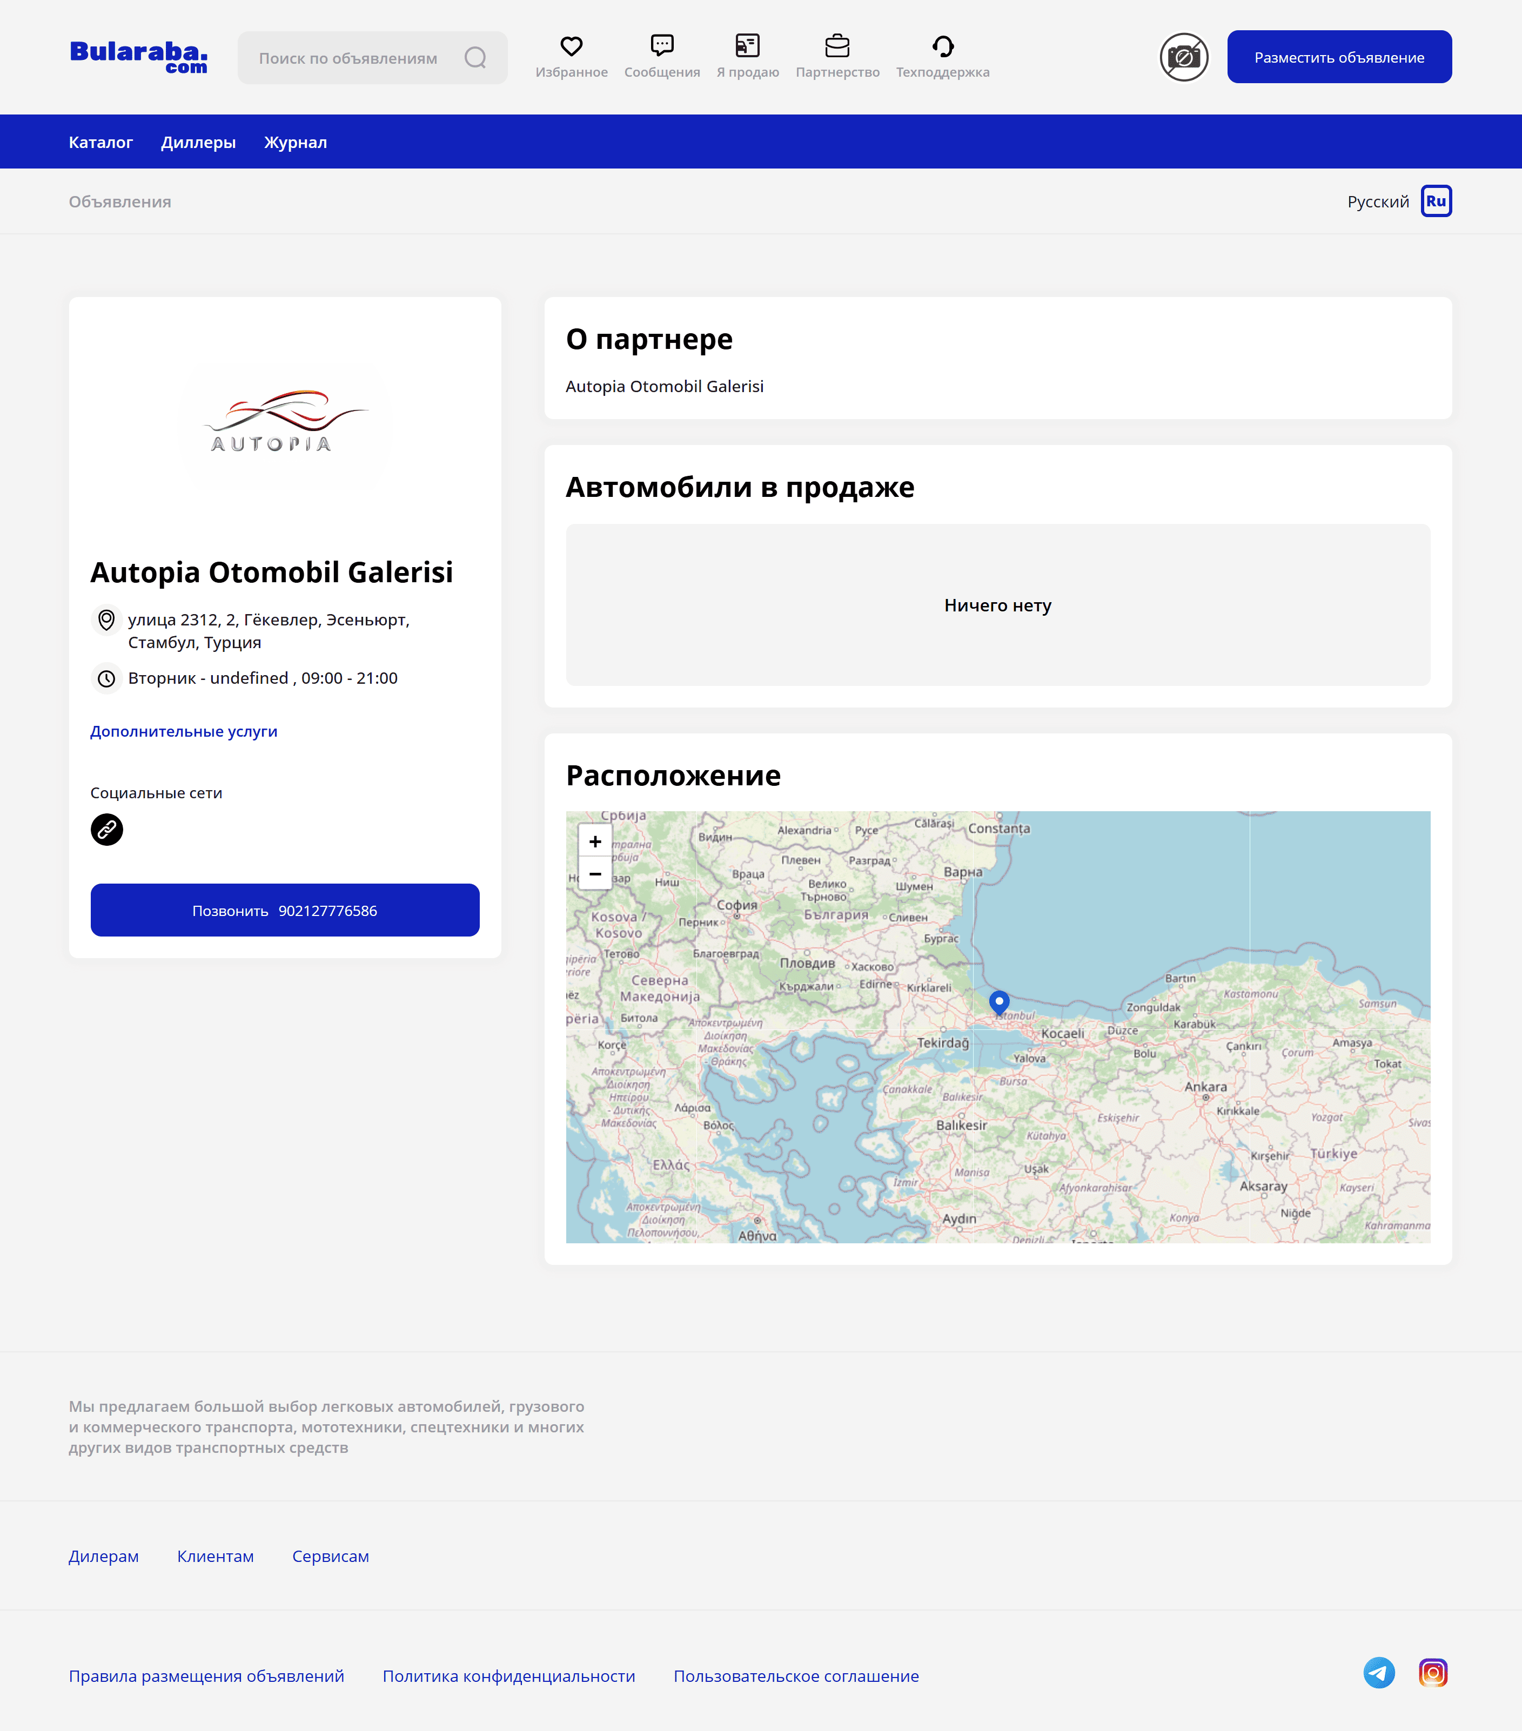The height and width of the screenshot is (1731, 1522).
Task: Expand Дополнительные услуги section
Action: (184, 732)
